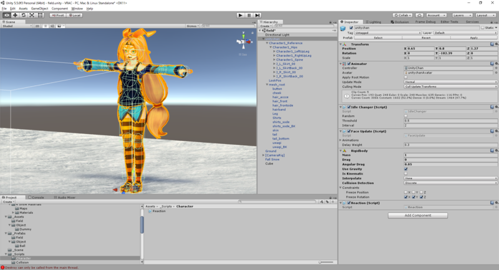Screen dimensions: 499x270
Task: Click the Pause button
Action: (249, 15)
